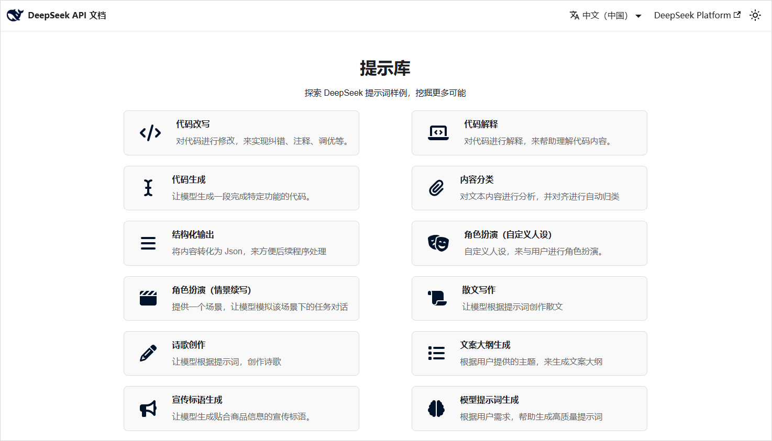
Task: Open the DeepSeek Platform external link
Action: pyautogui.click(x=697, y=15)
